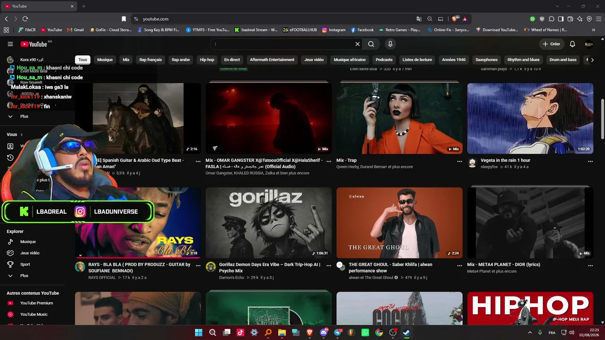
Task: Bookmark this page icon in address bar
Action: point(124,19)
